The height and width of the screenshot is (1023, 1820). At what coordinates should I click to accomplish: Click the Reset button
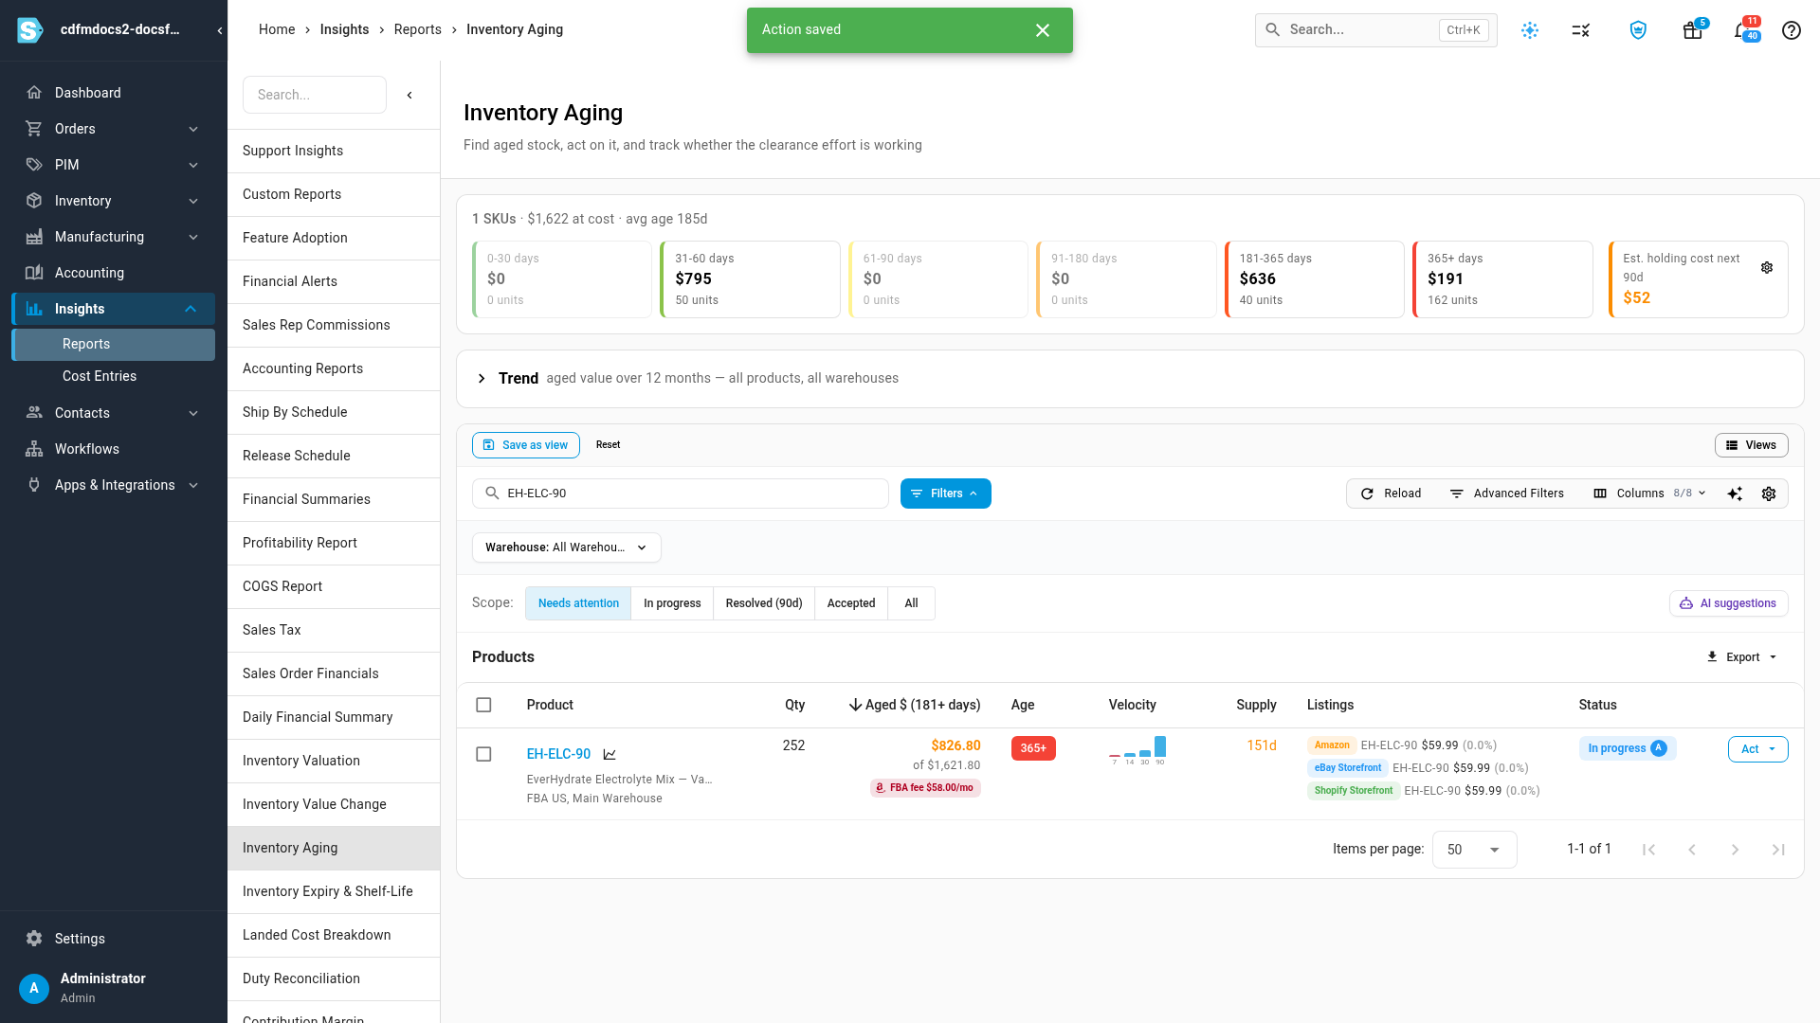pyautogui.click(x=608, y=445)
